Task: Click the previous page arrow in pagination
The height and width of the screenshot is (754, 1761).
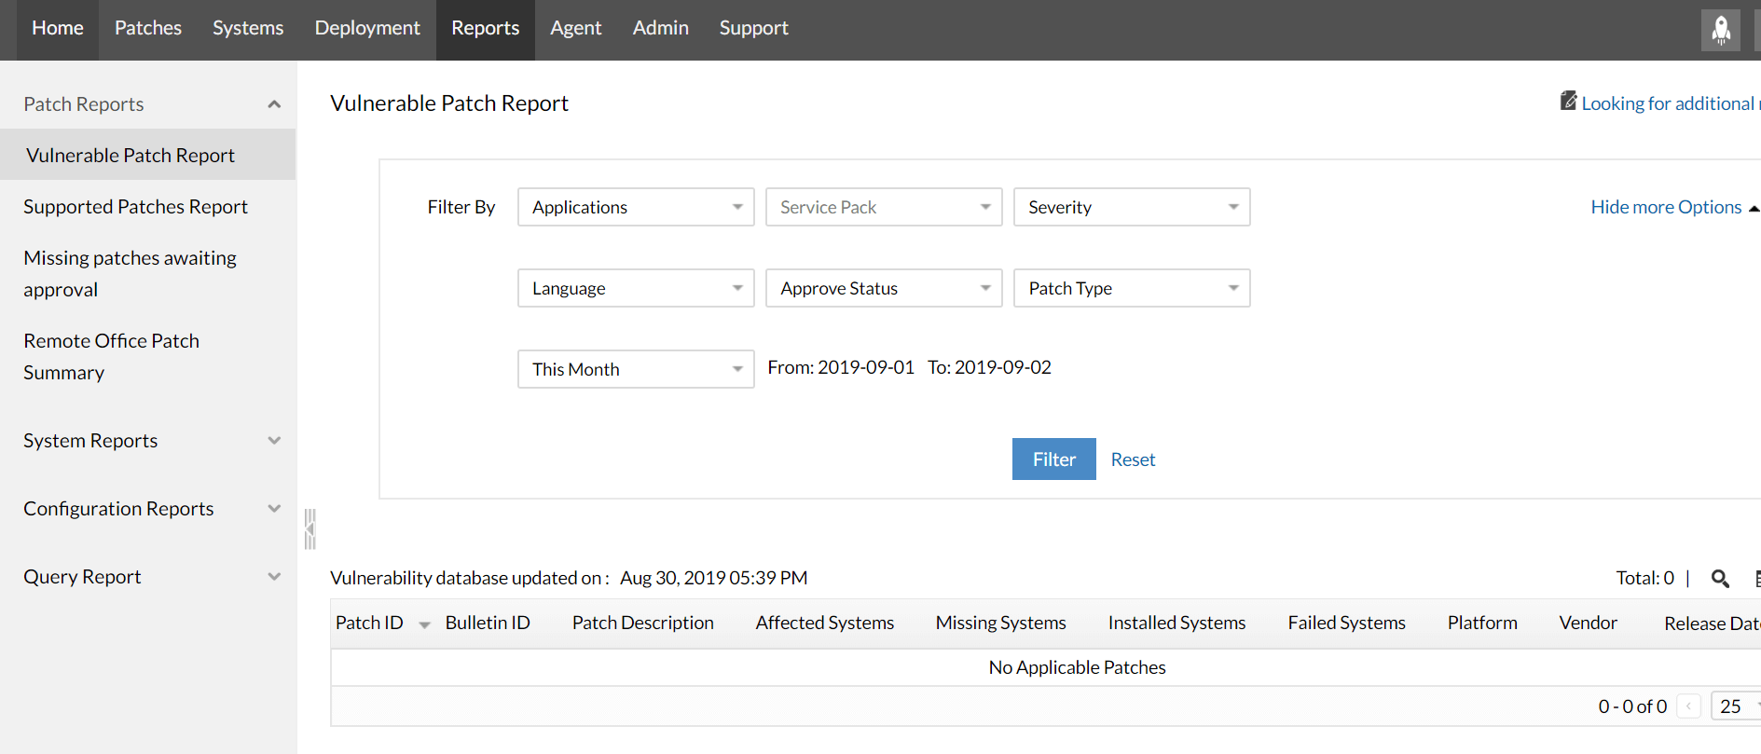Action: pyautogui.click(x=1688, y=706)
